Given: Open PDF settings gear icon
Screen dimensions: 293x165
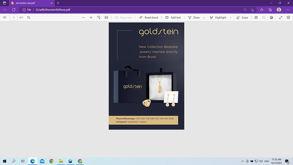Looking at the screenshot, I should pos(288,17).
